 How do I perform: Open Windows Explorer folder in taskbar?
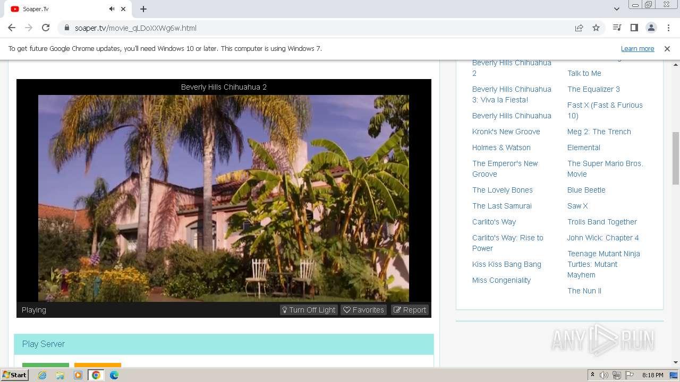point(60,375)
